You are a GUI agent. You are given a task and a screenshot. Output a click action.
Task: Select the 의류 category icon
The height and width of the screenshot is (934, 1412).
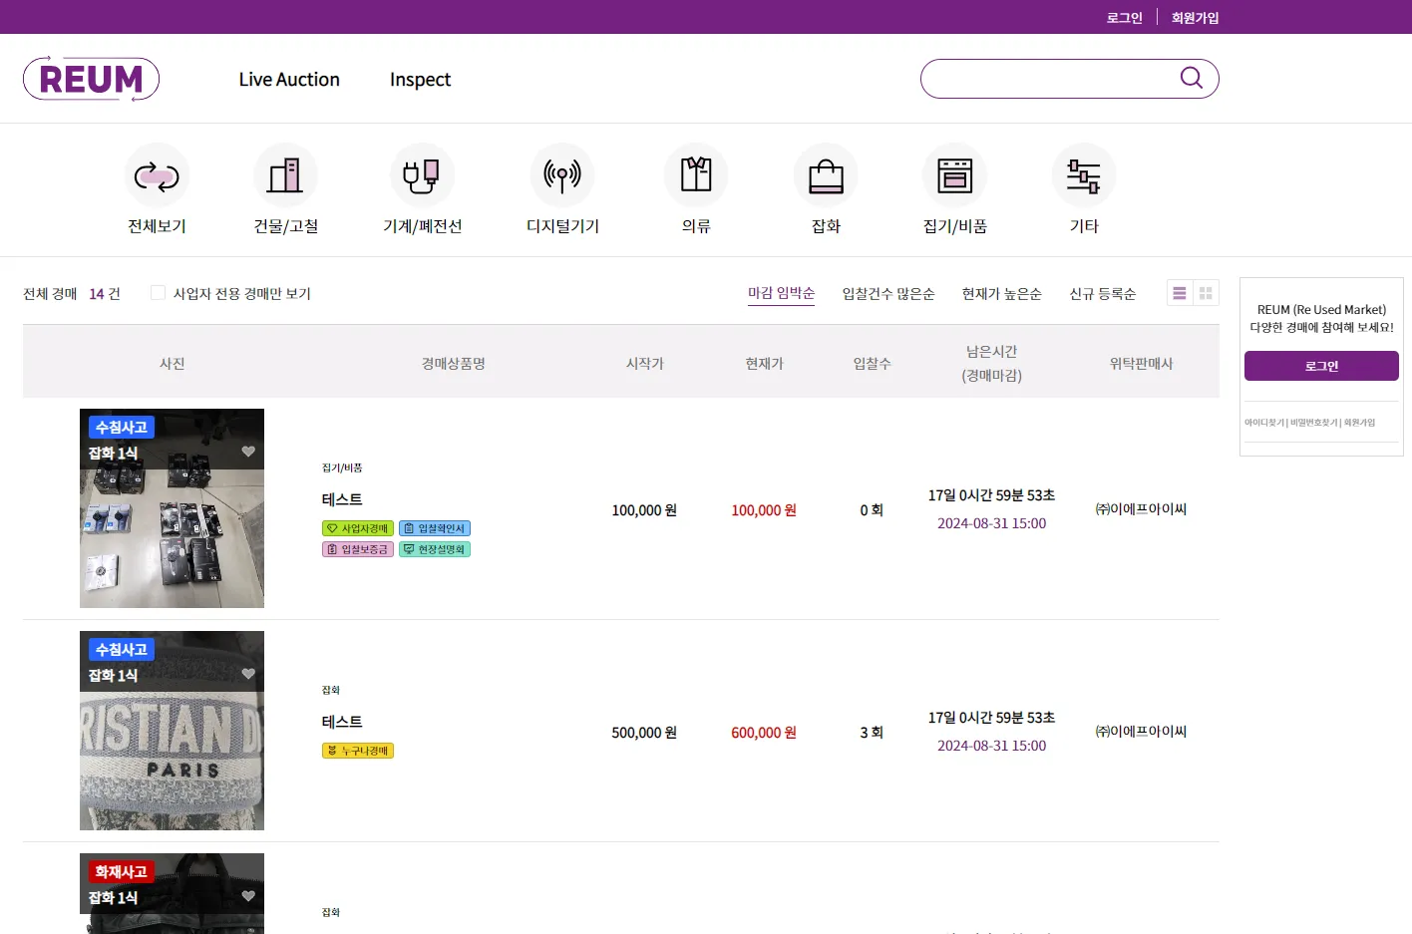[696, 175]
